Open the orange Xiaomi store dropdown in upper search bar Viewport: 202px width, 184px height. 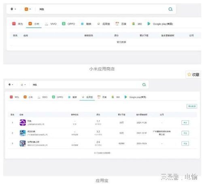coord(28,9)
